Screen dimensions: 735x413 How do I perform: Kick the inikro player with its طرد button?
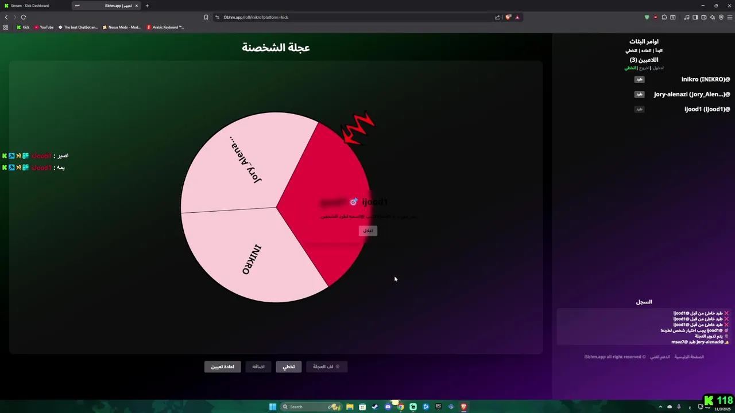(x=639, y=79)
